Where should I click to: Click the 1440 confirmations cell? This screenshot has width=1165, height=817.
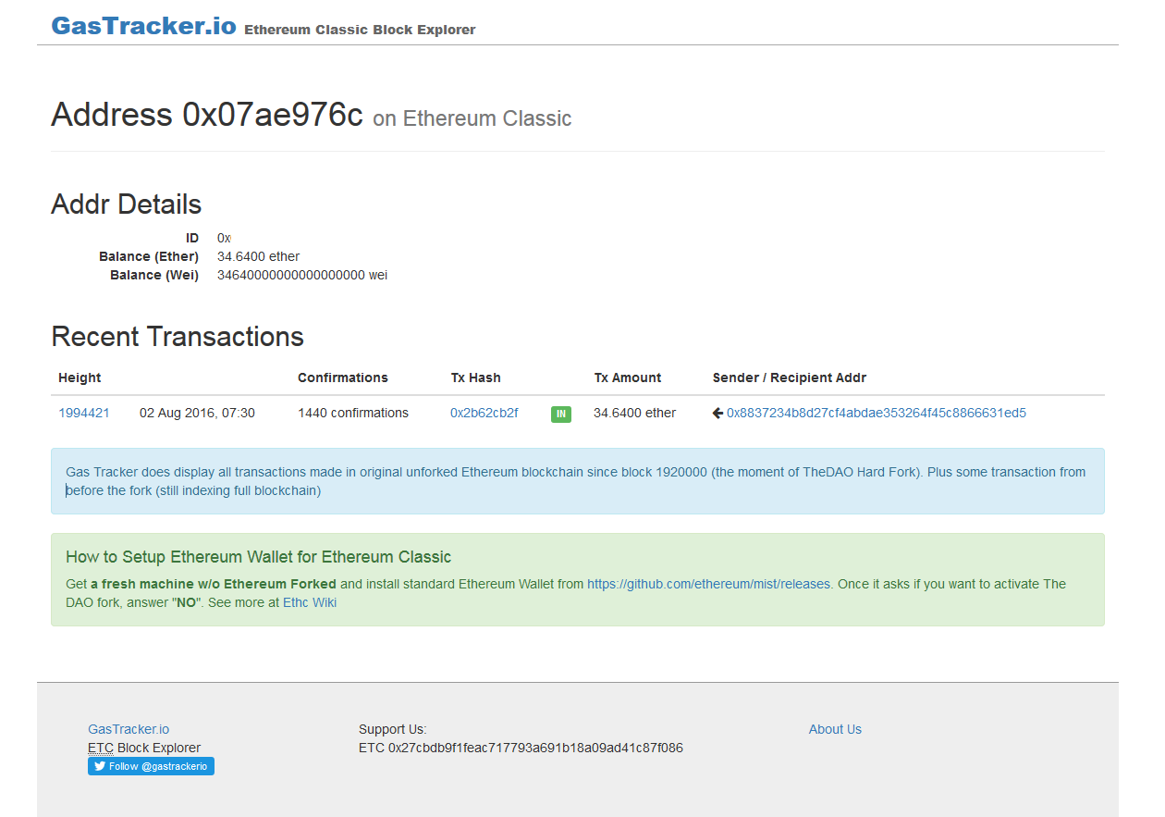click(353, 413)
